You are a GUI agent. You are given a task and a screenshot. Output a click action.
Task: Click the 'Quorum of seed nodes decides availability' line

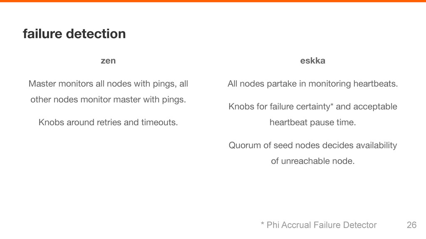(x=313, y=145)
